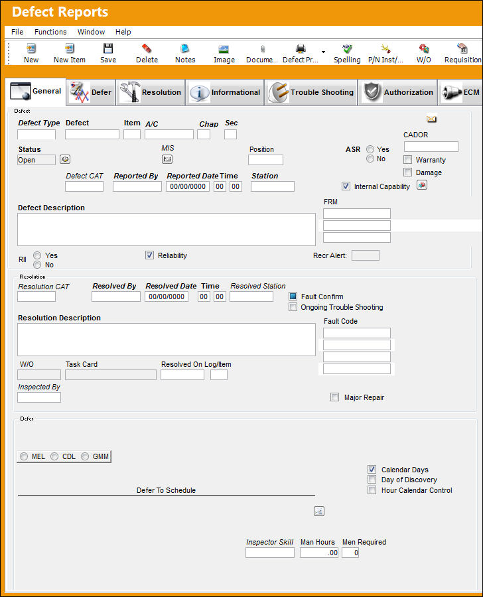Open the Help menu
Image resolution: width=483 pixels, height=597 pixels.
(123, 32)
